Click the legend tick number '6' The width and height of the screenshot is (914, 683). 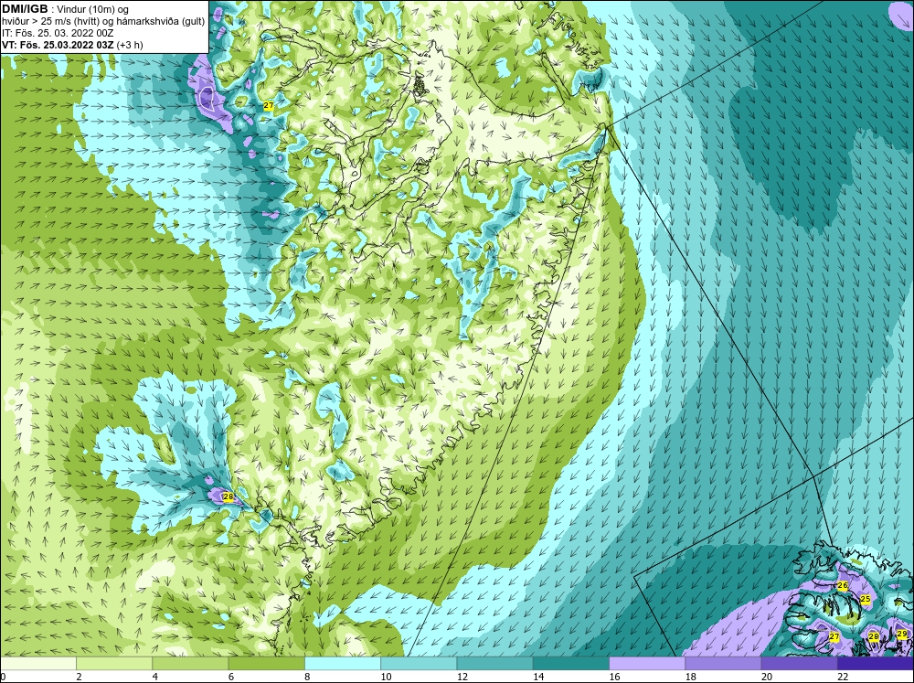(x=231, y=677)
